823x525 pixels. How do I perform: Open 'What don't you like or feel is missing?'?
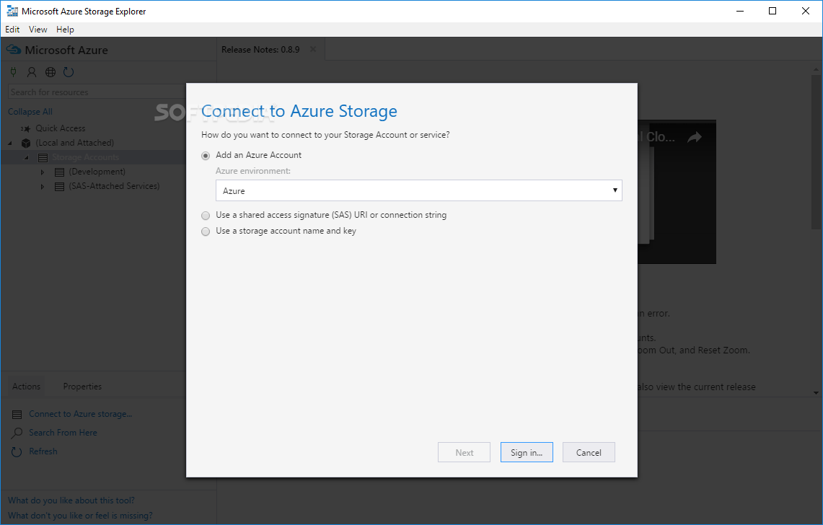coord(80,516)
